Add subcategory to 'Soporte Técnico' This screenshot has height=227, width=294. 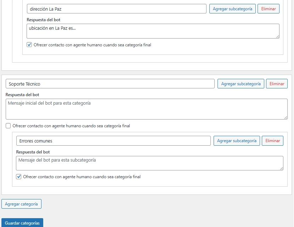241,84
